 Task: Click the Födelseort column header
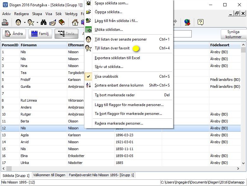click(225, 45)
